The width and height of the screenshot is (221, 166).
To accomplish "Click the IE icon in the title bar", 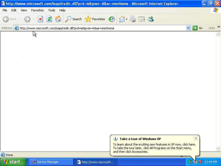I will point(3,3).
